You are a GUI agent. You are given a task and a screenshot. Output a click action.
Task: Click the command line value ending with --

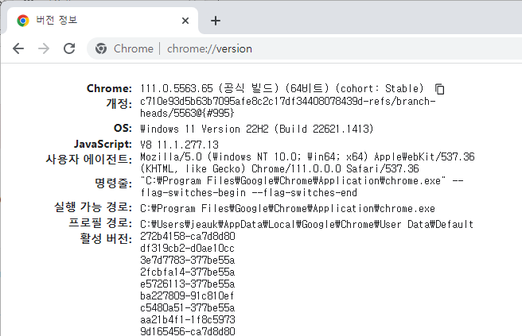pyautogui.click(x=302, y=187)
